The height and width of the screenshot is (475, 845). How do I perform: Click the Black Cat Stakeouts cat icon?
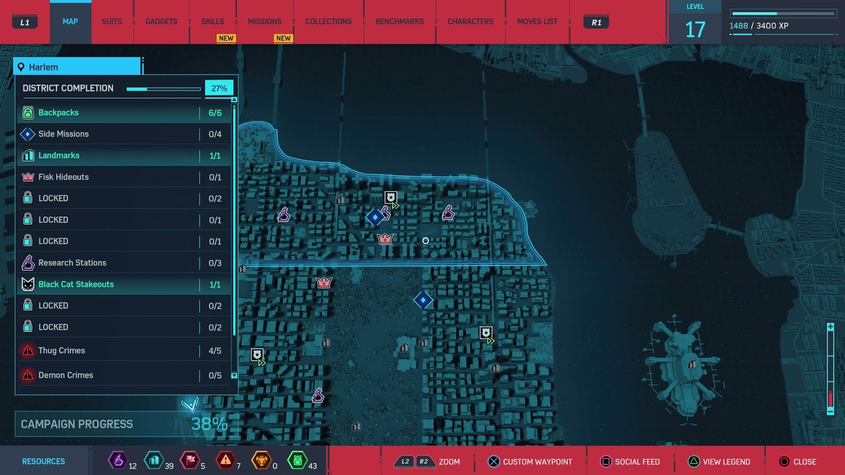(x=28, y=284)
